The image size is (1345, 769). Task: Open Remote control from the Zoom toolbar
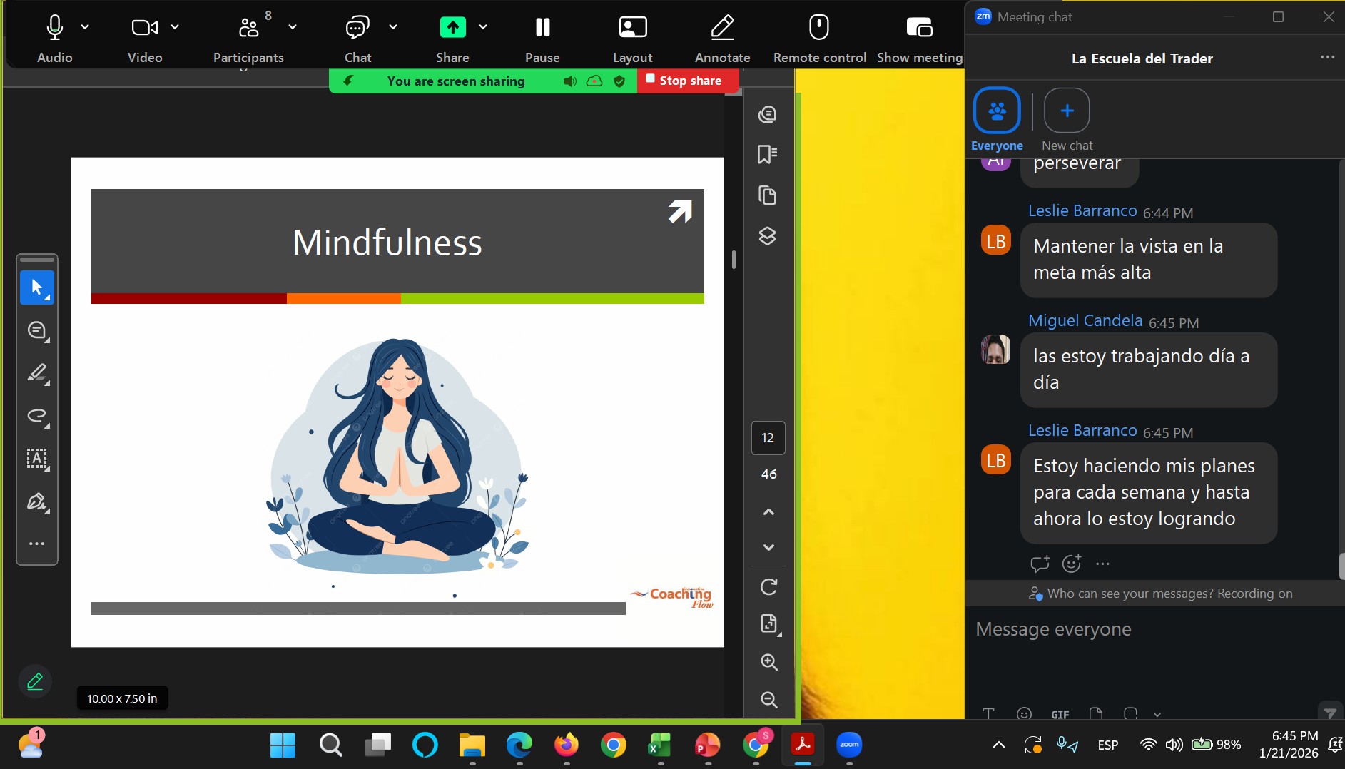pyautogui.click(x=819, y=28)
